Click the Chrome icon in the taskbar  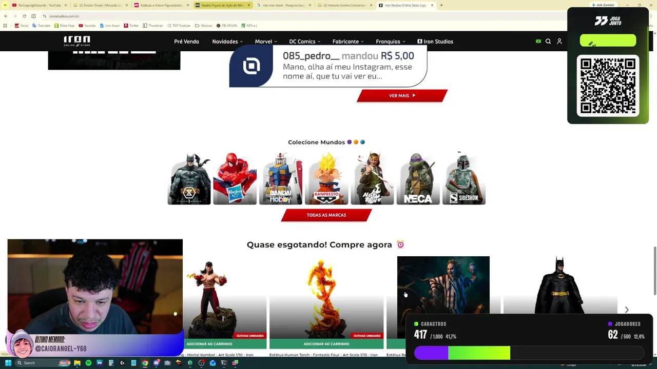145,363
